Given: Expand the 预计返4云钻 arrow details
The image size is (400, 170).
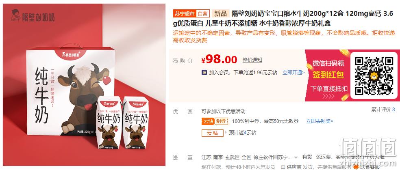Looking at the screenshot, I should pyautogui.click(x=226, y=133).
